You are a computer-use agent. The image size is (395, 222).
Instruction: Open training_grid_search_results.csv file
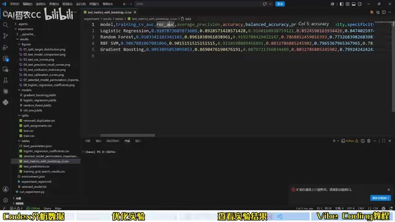(x=44, y=171)
